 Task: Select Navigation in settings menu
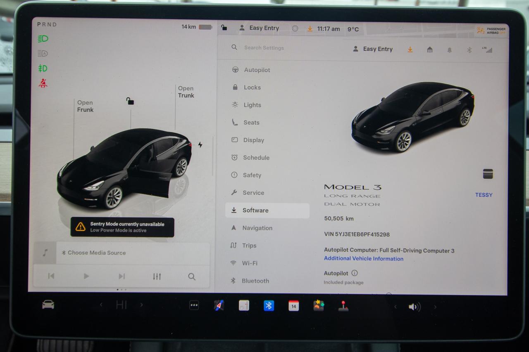coord(257,228)
